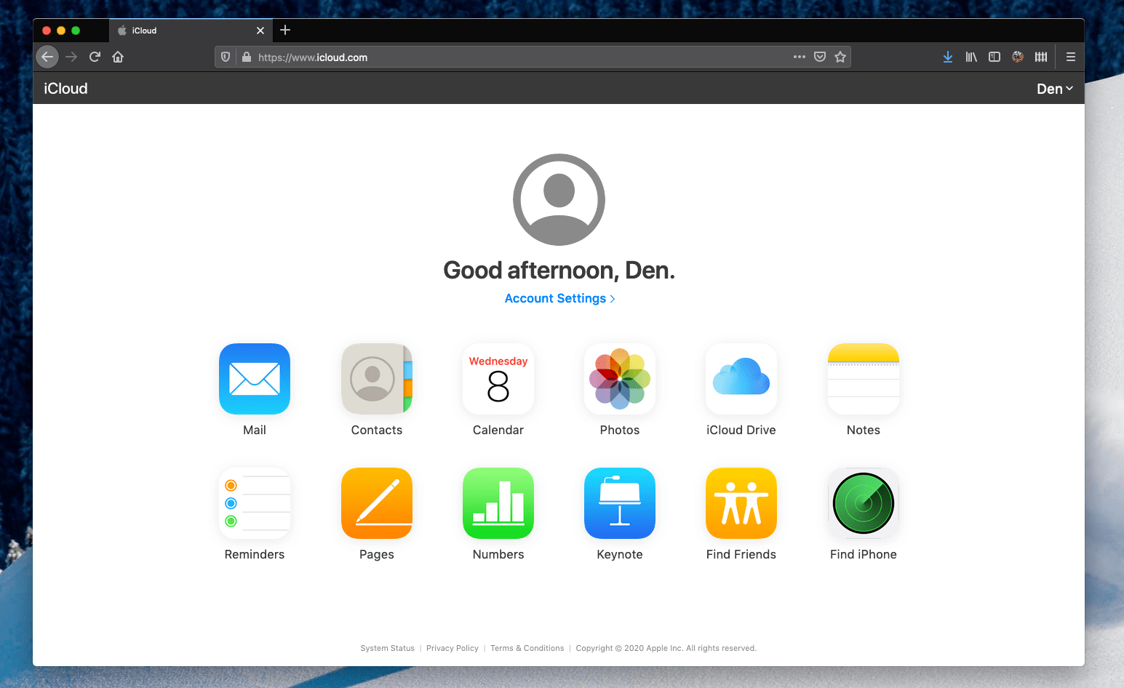Viewport: 1124px width, 688px height.
Task: Click the site security padlock icon
Action: [x=247, y=57]
